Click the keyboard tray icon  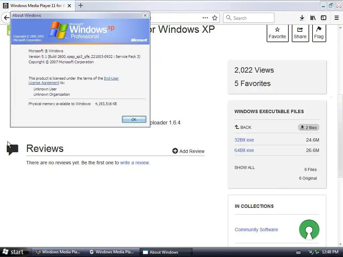click(x=298, y=252)
